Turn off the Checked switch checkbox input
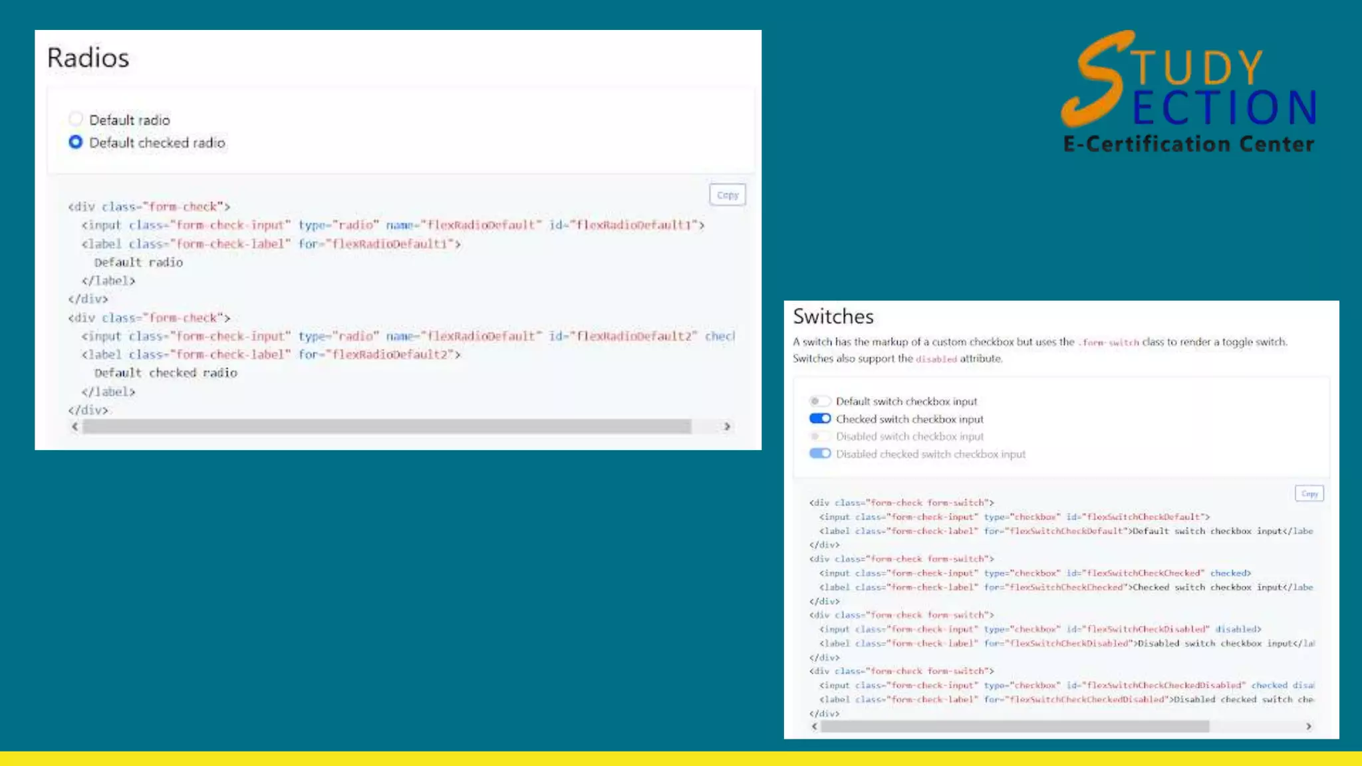 coord(819,419)
